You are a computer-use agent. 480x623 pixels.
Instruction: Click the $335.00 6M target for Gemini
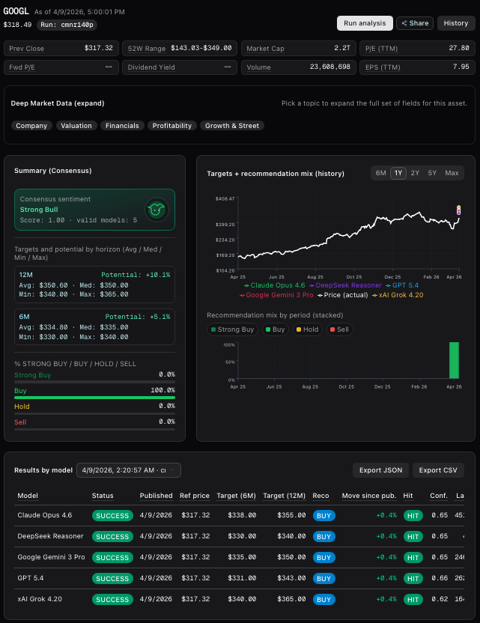(242, 557)
